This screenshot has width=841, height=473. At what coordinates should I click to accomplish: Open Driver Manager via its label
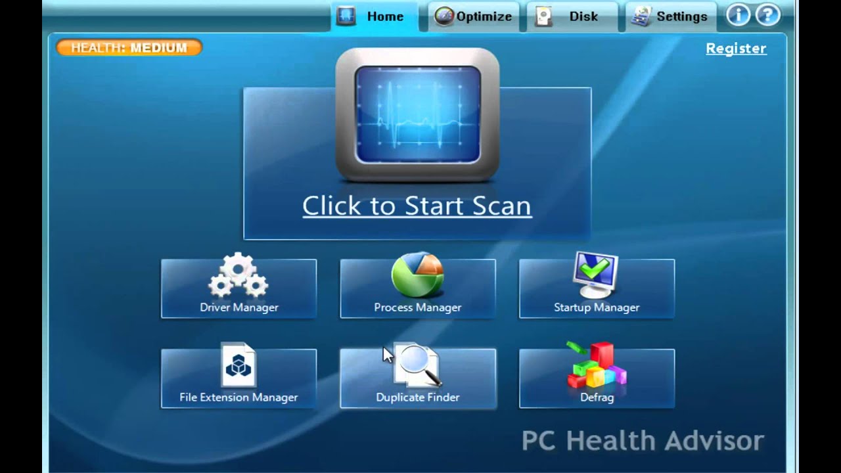click(x=239, y=307)
